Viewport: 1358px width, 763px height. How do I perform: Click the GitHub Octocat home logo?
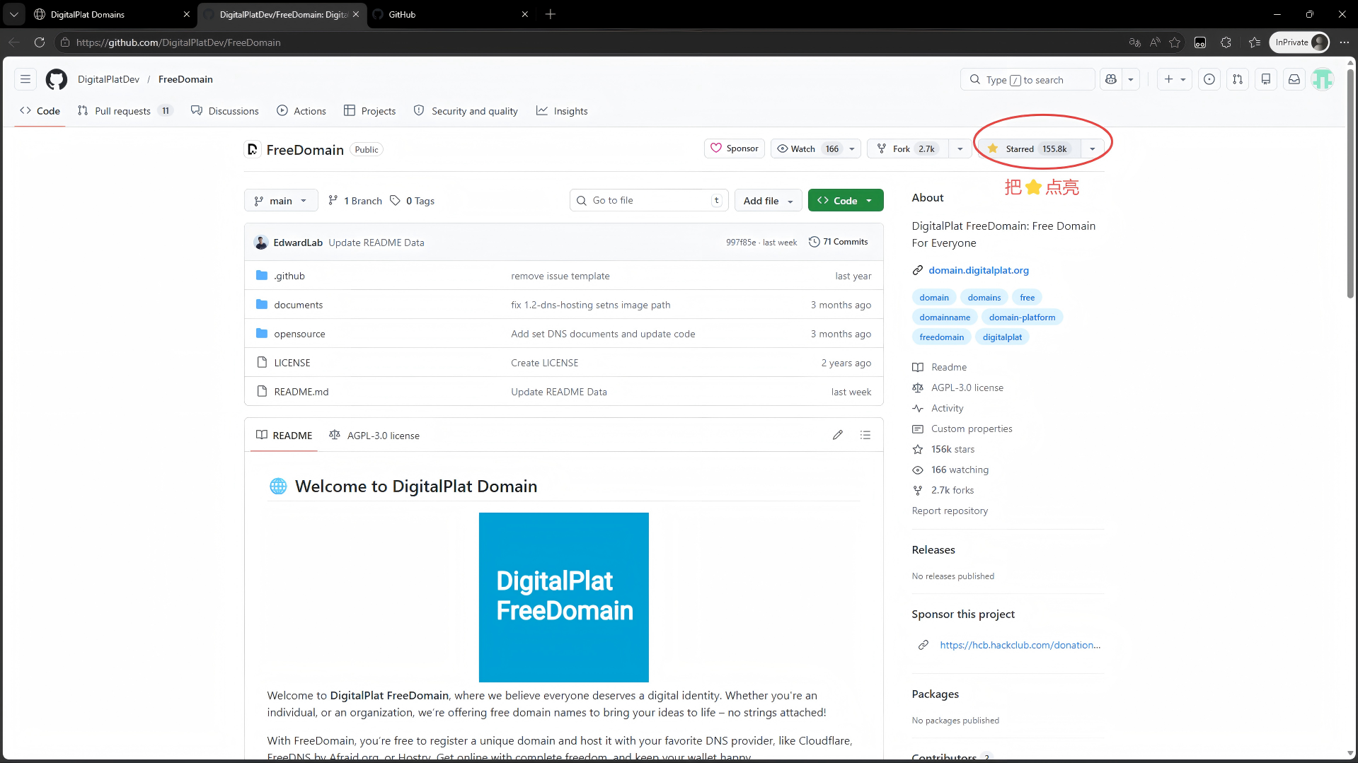[x=57, y=79]
